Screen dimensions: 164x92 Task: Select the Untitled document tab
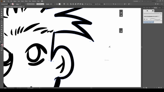[x=13, y=7]
